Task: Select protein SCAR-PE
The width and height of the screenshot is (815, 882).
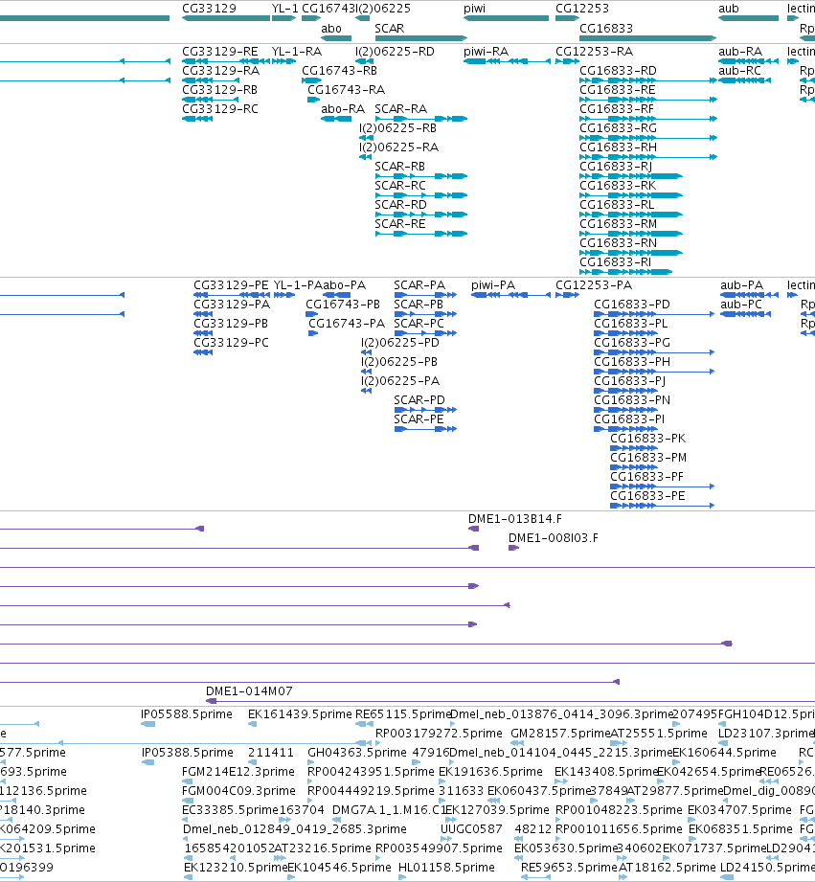Action: coord(425,429)
